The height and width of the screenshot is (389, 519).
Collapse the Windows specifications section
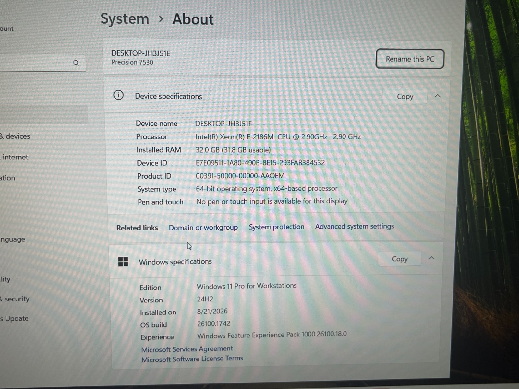(431, 258)
